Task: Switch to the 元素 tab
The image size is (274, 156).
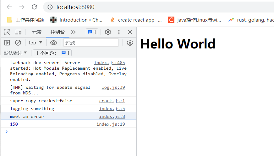Action: tap(37, 32)
